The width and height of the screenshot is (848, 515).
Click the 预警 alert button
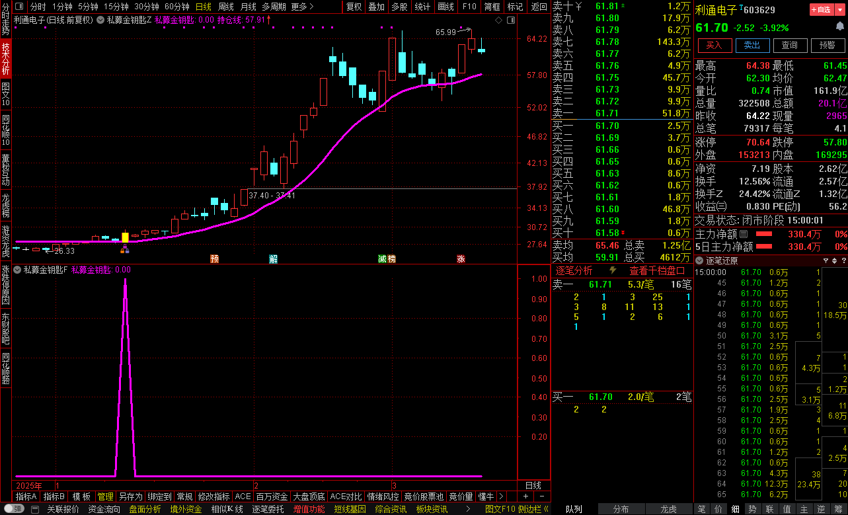(828, 45)
